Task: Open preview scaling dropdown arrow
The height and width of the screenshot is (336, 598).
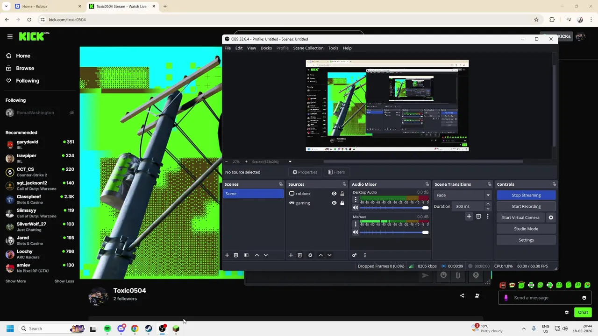Action: pyautogui.click(x=290, y=162)
